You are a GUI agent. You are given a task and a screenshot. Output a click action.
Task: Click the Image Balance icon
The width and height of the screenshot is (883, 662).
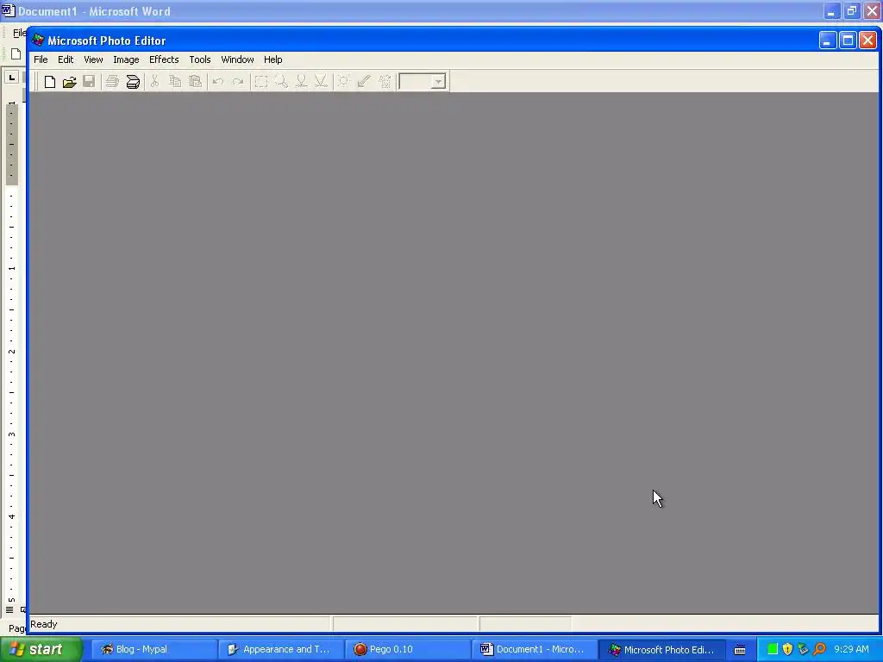343,82
